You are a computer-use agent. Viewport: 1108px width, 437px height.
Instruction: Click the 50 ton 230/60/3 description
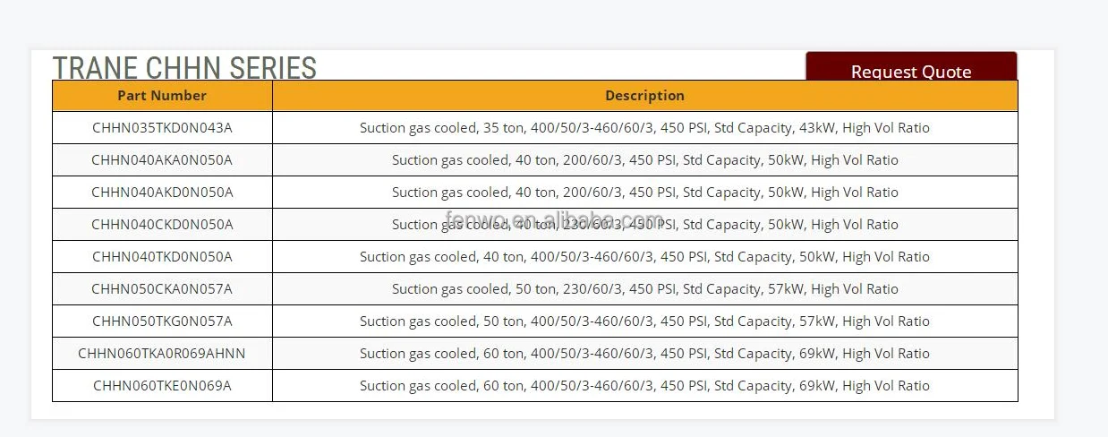pos(644,289)
